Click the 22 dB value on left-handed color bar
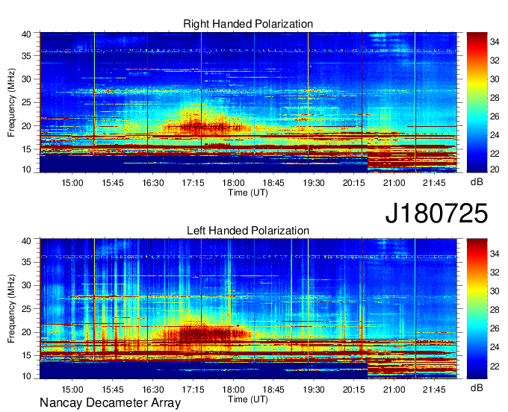508x412 pixels. pos(495,366)
